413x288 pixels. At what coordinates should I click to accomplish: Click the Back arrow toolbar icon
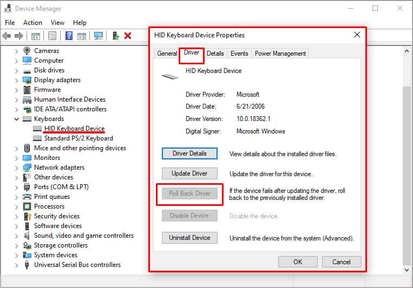point(6,36)
